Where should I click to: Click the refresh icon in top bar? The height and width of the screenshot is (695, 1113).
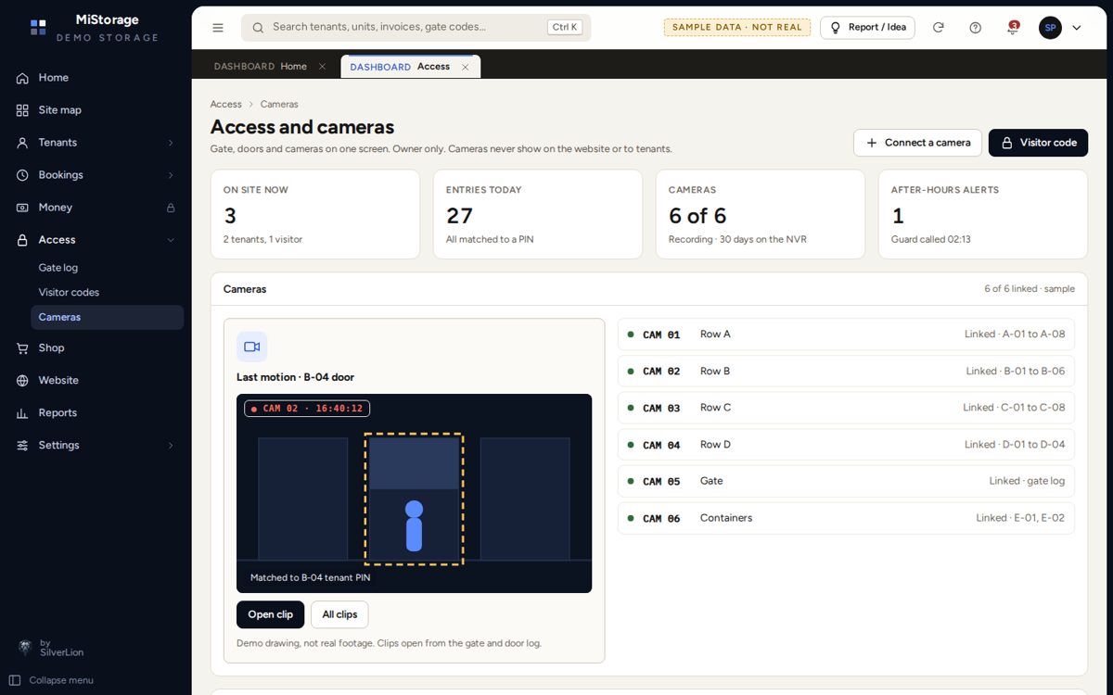point(938,28)
